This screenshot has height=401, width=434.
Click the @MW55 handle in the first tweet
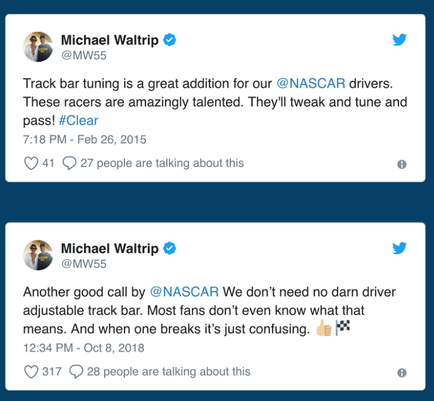(84, 55)
